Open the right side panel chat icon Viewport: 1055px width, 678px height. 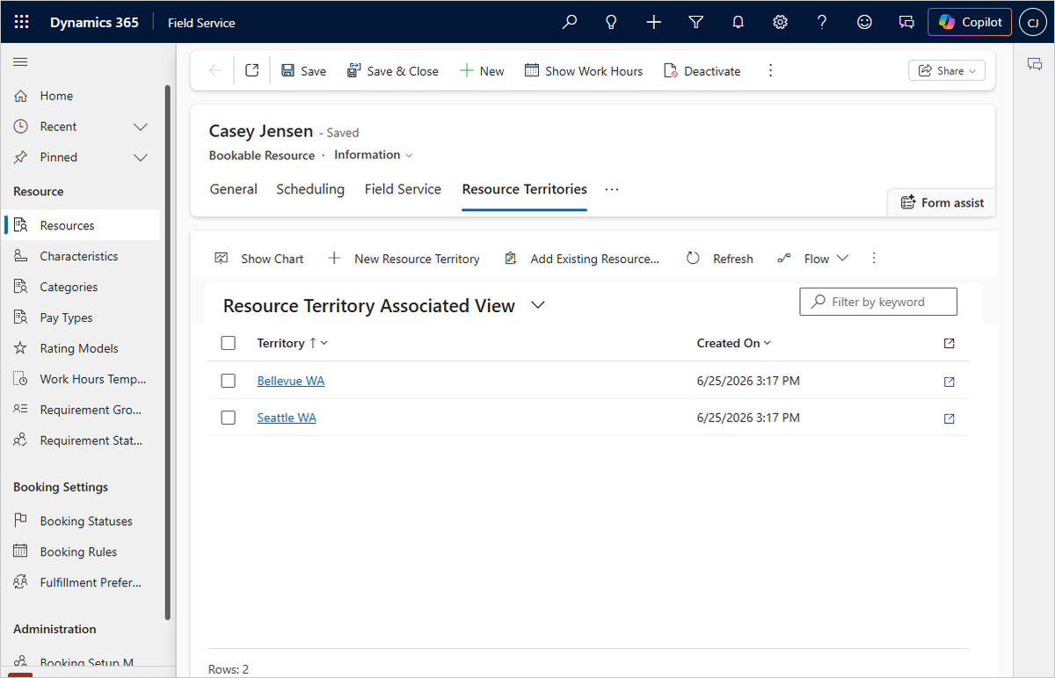(1035, 64)
